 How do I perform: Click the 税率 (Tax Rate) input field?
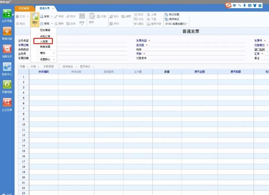pyautogui.click(x=194, y=50)
